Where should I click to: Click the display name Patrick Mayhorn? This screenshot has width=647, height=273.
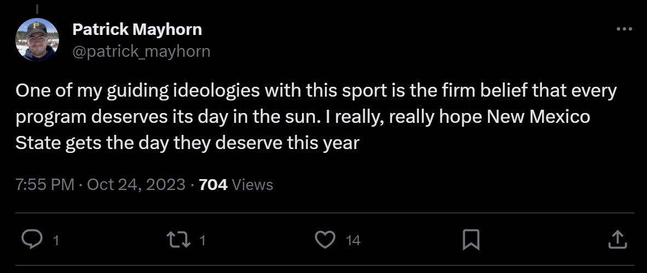point(137,29)
